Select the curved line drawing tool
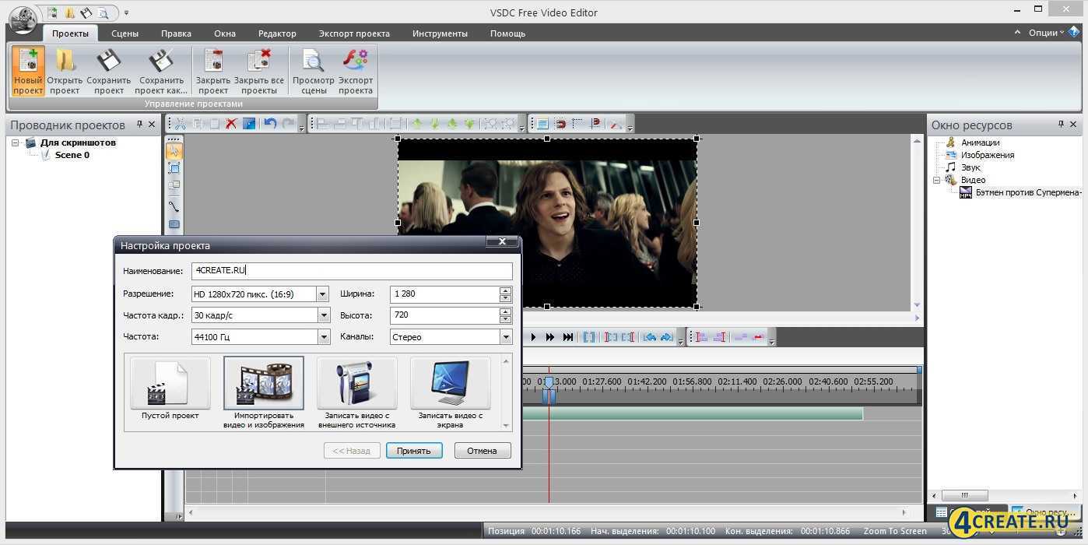 pyautogui.click(x=174, y=206)
